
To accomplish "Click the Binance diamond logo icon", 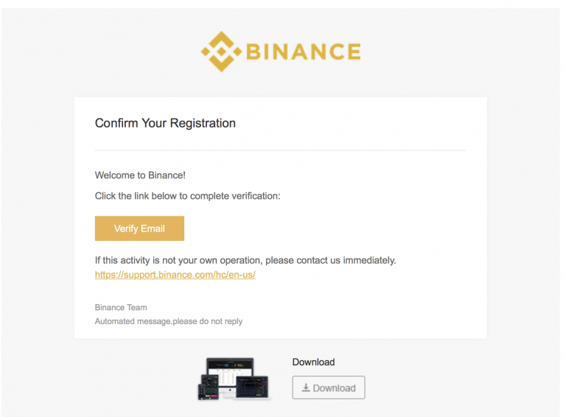I will pos(221,52).
